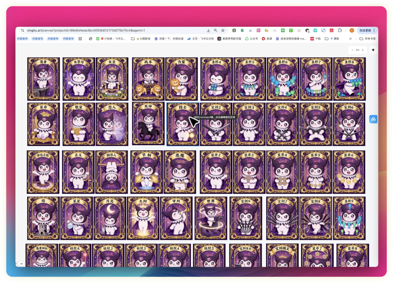Select the 塔 card image
This screenshot has height=283, width=393.
43,218
